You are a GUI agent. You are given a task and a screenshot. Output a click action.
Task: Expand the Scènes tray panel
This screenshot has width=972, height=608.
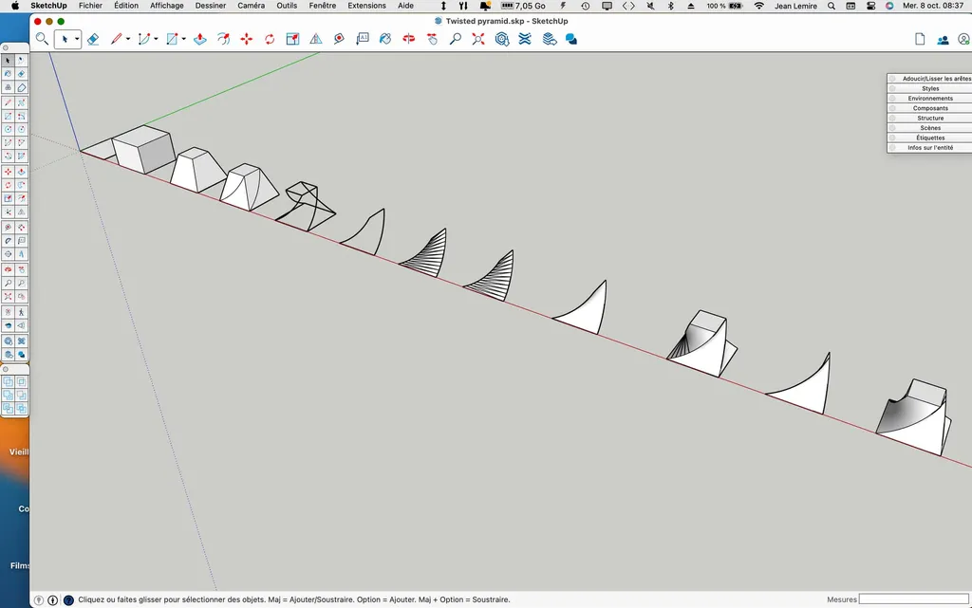pyautogui.click(x=930, y=127)
